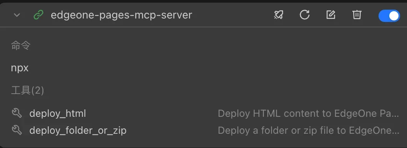Viewport: 407px width, 148px height.
Task: Click empty header area right of server name
Action: click(232, 15)
